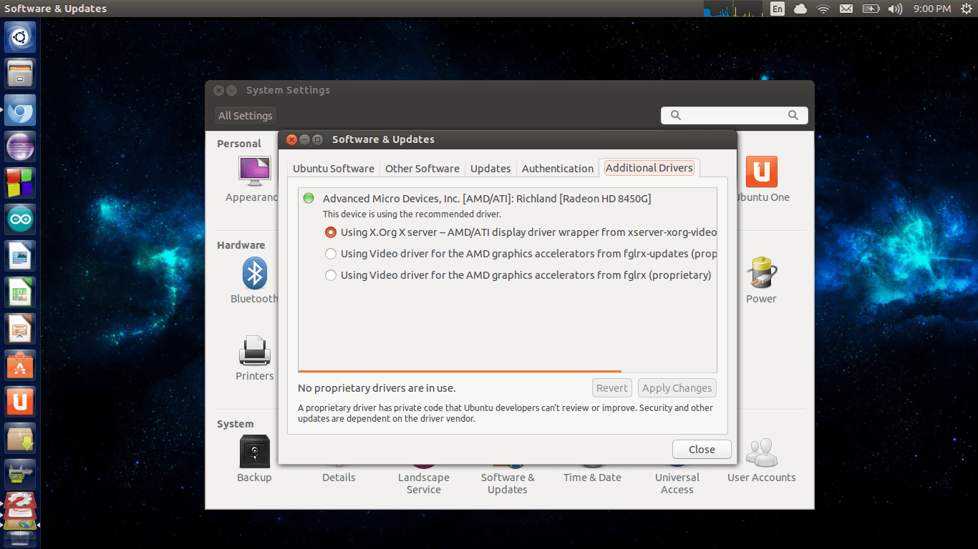This screenshot has height=549, width=978.
Task: Open the keyboard language En indicator
Action: click(778, 9)
